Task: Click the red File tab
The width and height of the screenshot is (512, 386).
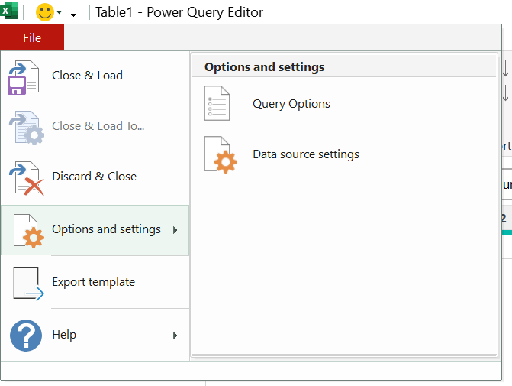Action: point(32,38)
